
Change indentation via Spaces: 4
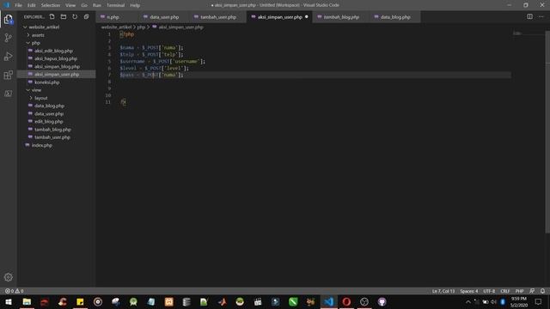pyautogui.click(x=469, y=291)
